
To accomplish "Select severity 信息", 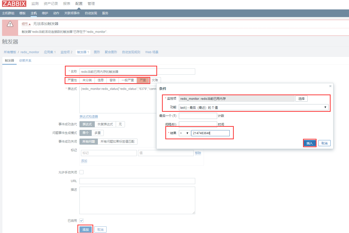I will [101, 80].
